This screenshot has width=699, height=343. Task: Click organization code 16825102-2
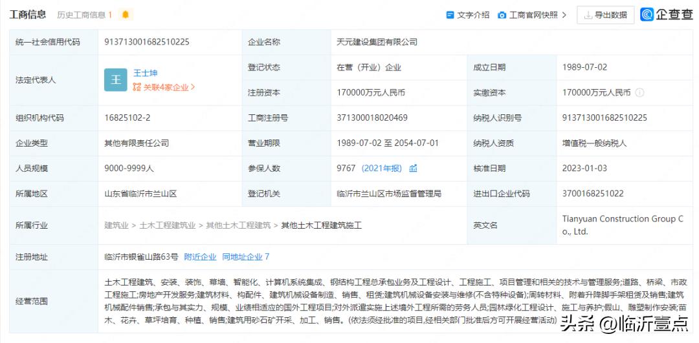[x=128, y=118]
